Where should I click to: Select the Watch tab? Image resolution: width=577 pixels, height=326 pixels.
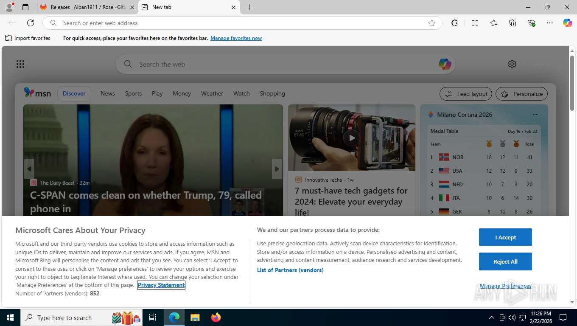tap(241, 93)
